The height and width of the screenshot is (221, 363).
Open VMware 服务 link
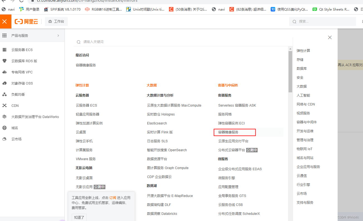(86, 159)
